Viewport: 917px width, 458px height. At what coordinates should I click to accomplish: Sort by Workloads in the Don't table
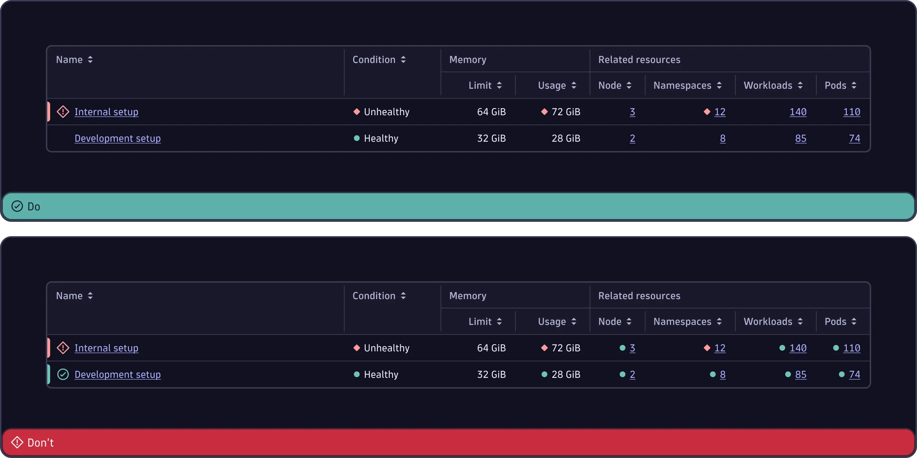(x=800, y=321)
